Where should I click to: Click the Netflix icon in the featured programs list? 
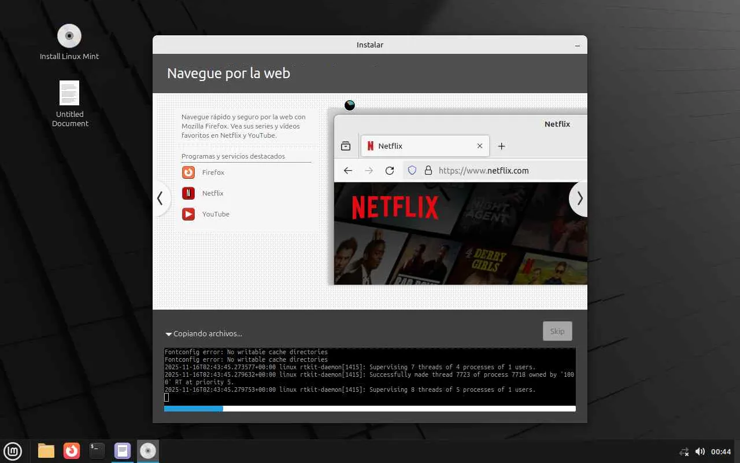pyautogui.click(x=188, y=193)
